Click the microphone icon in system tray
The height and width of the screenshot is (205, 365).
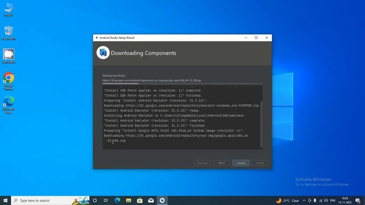[315, 200]
